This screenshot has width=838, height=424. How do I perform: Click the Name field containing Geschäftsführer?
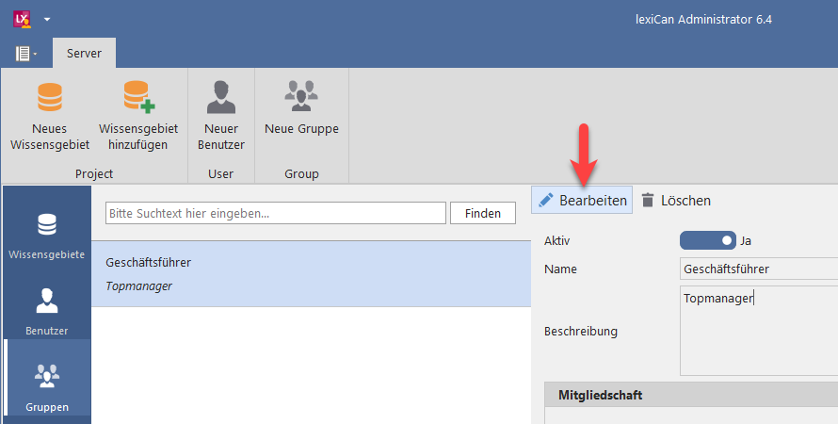pos(758,269)
